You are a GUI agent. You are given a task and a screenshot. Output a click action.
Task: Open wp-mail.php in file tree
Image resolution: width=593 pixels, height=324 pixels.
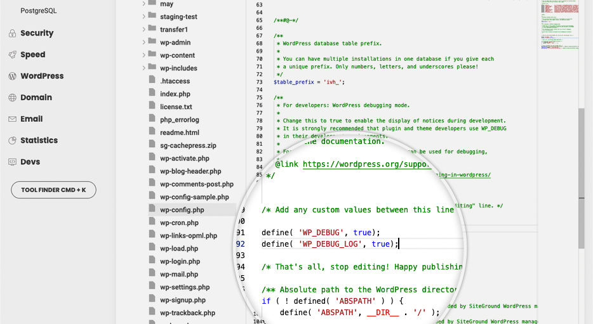pyautogui.click(x=179, y=274)
